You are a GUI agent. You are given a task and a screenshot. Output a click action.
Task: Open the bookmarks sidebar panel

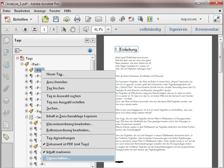(x=6, y=52)
